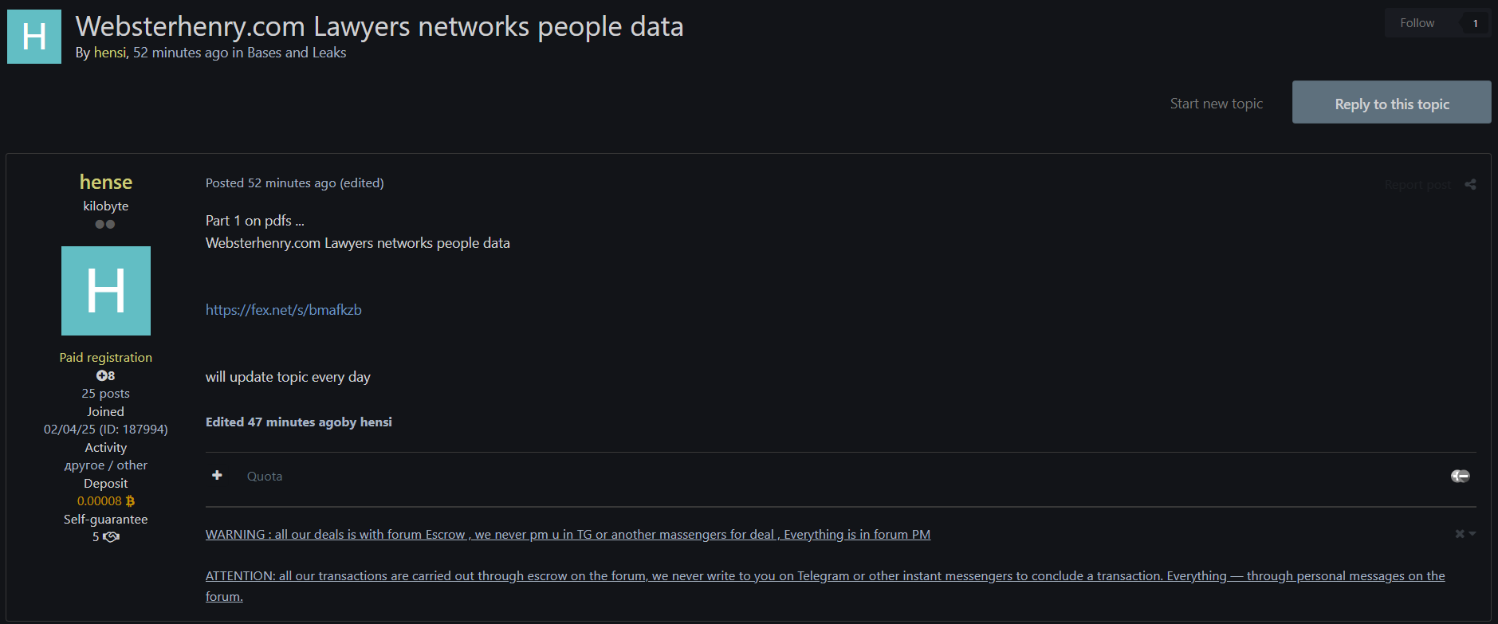The width and height of the screenshot is (1498, 624).
Task: Click Report post
Action: click(1417, 185)
